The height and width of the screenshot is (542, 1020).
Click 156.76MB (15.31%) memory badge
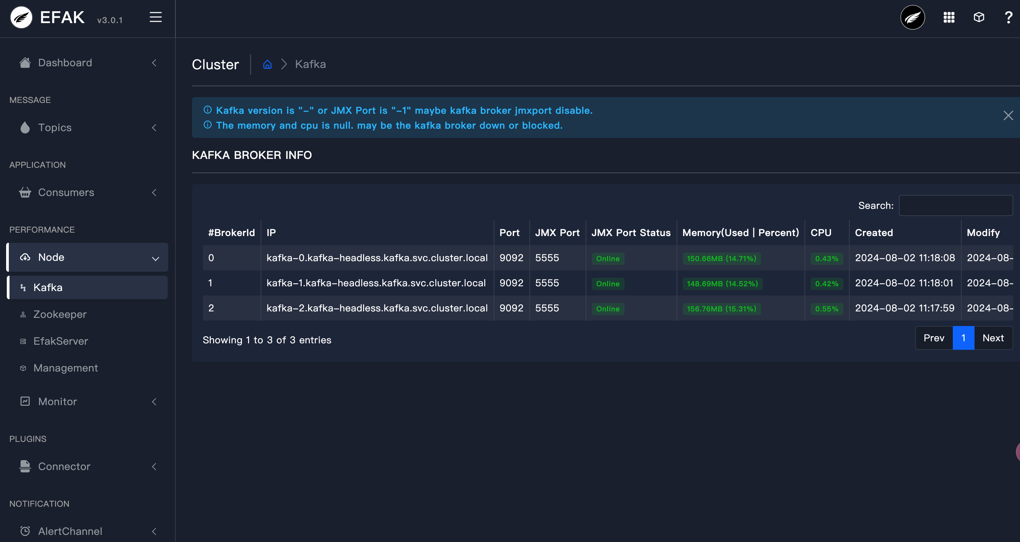point(721,309)
